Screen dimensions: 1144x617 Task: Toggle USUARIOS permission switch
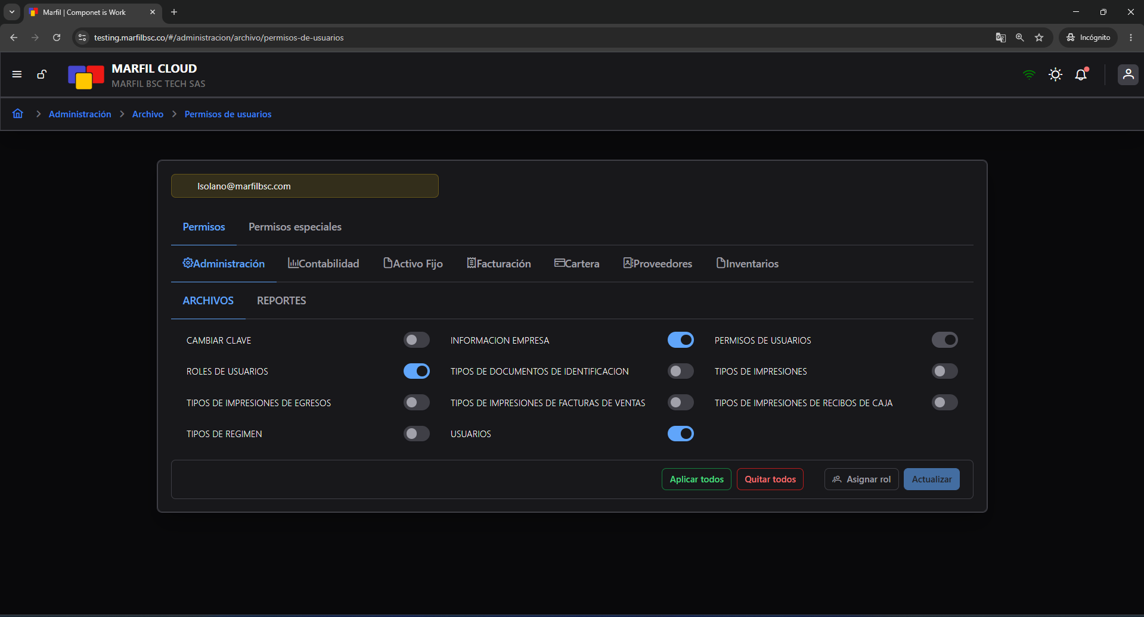(681, 434)
